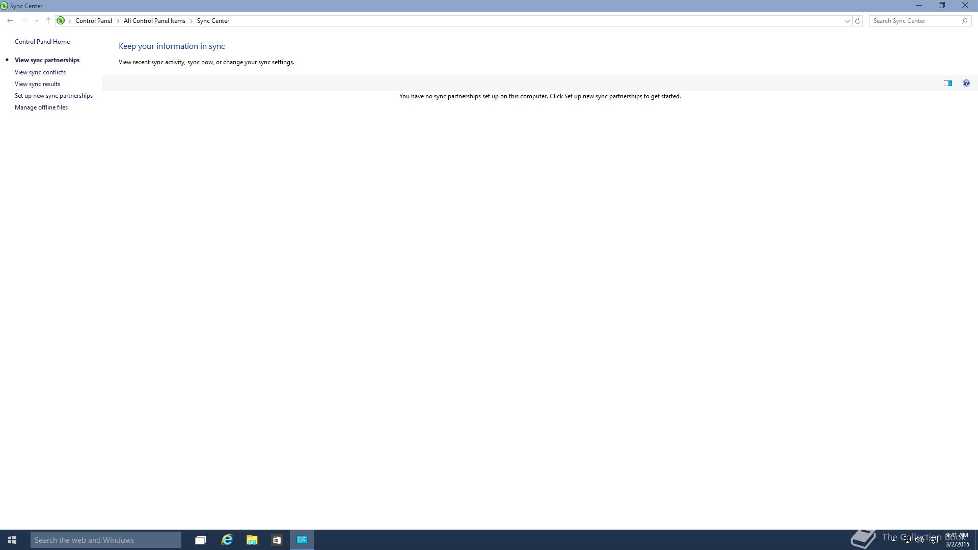Click the search magnifier icon
The image size is (978, 550).
click(964, 21)
